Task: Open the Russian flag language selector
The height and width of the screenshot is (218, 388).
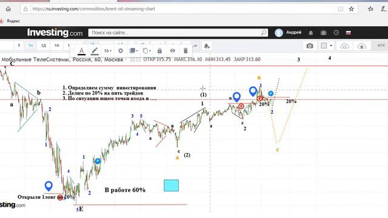Action: click(349, 33)
